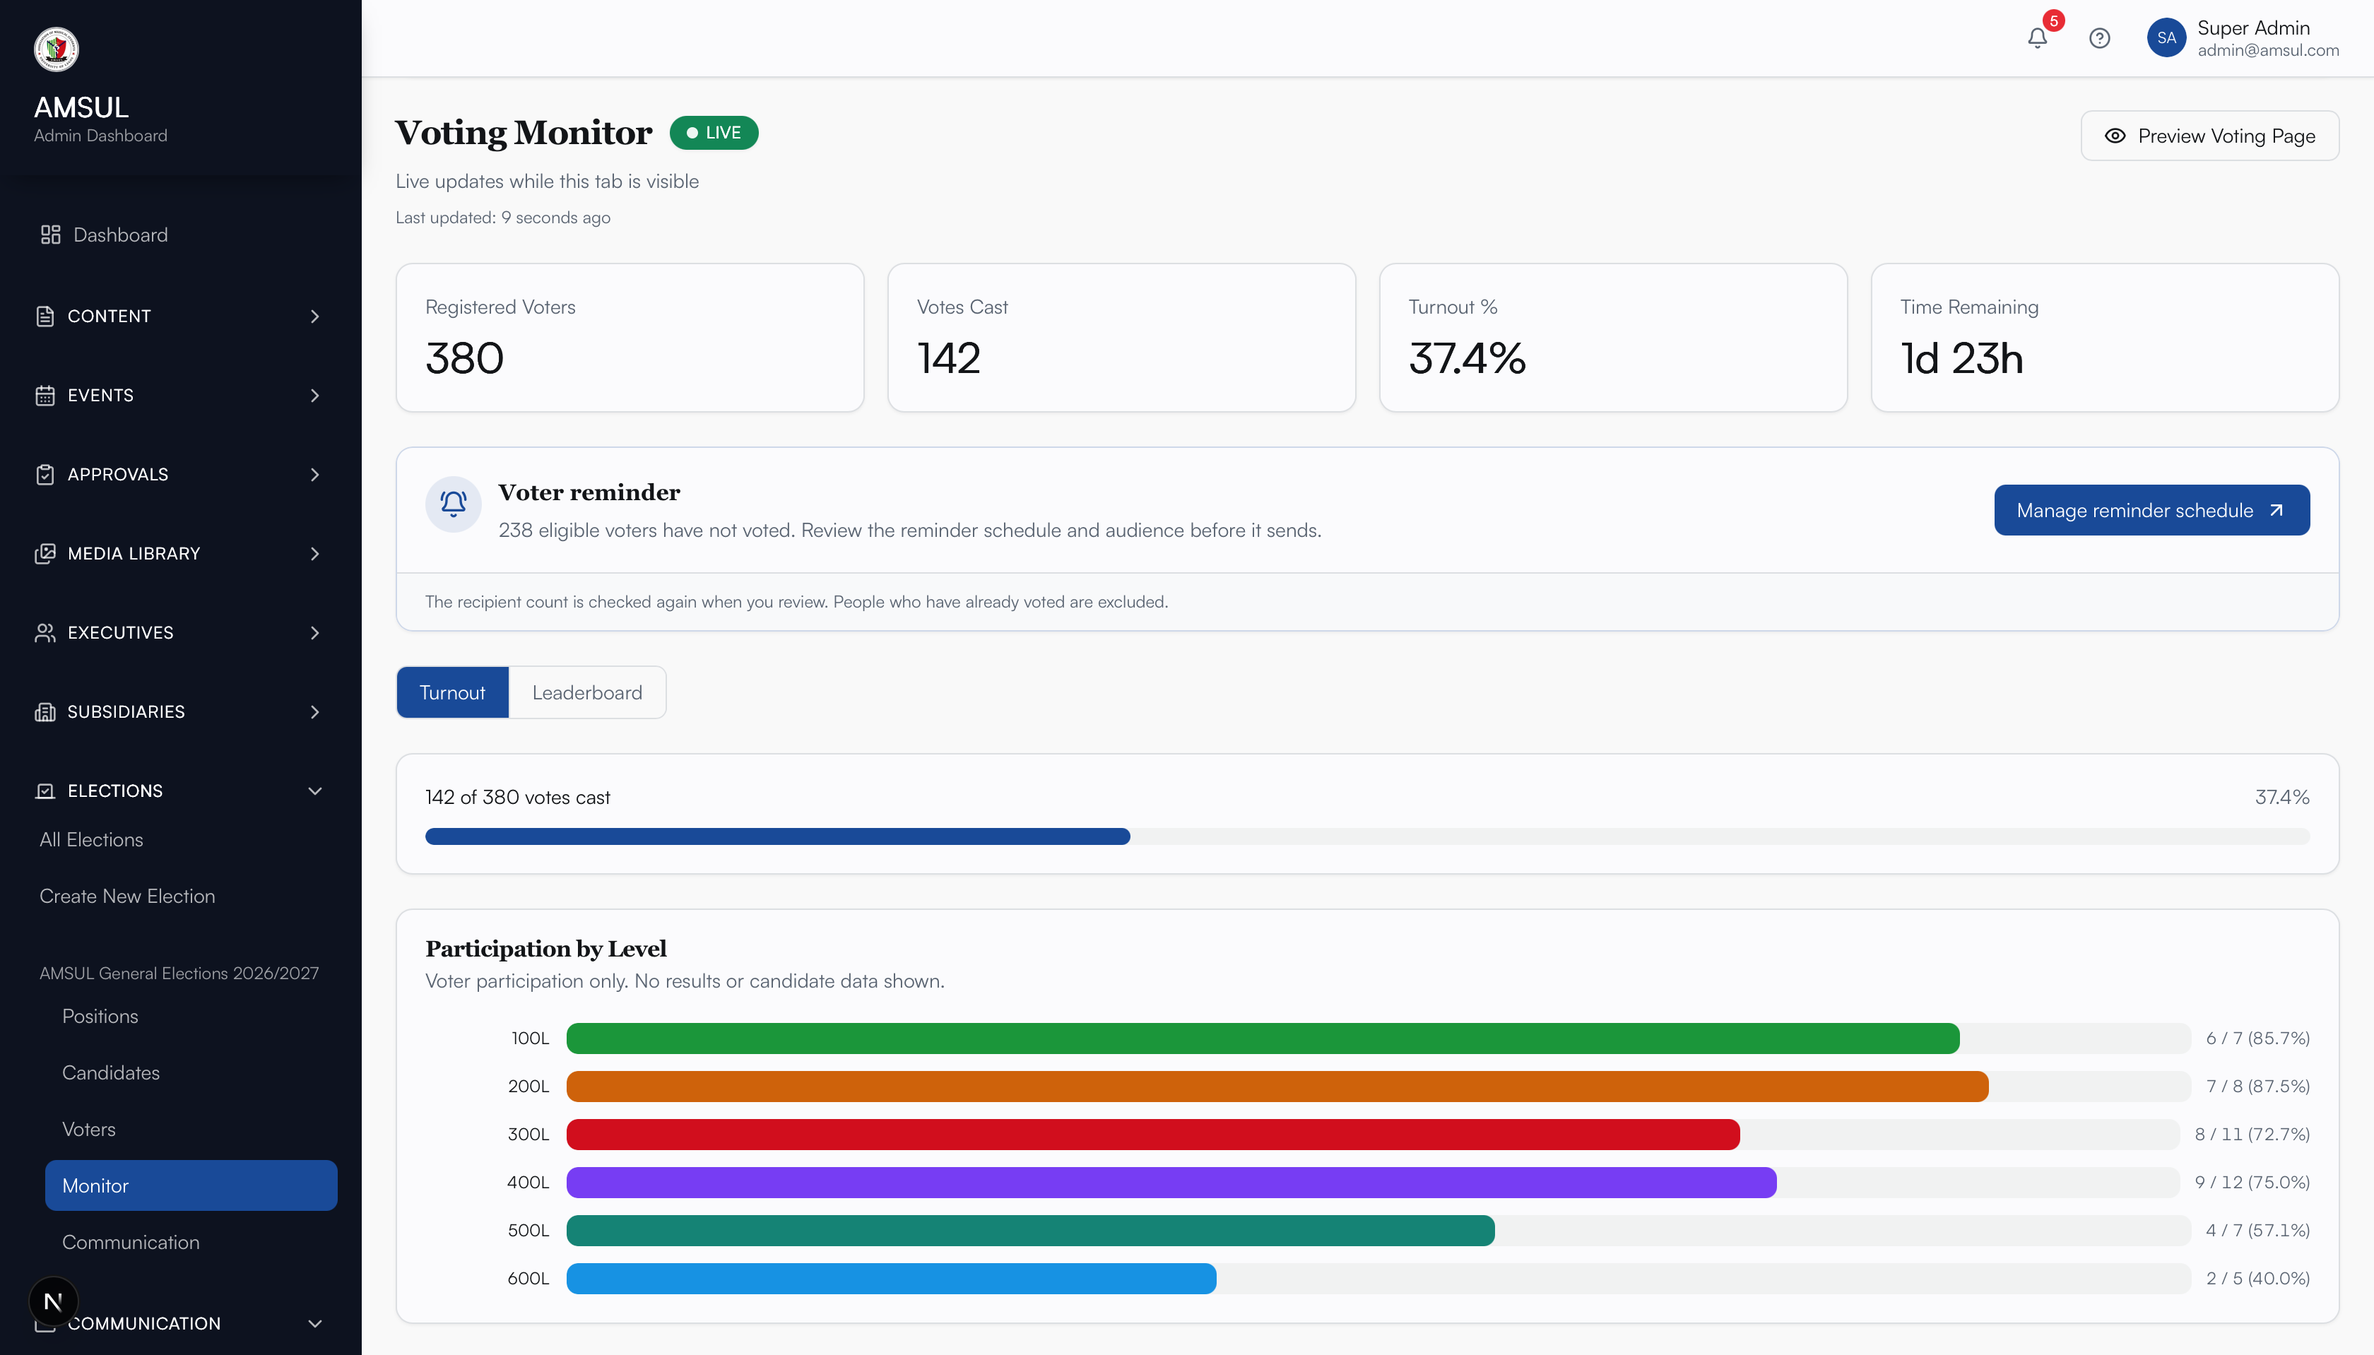Click the Subsidiaries building icon
This screenshot has width=2374, height=1355.
[45, 712]
